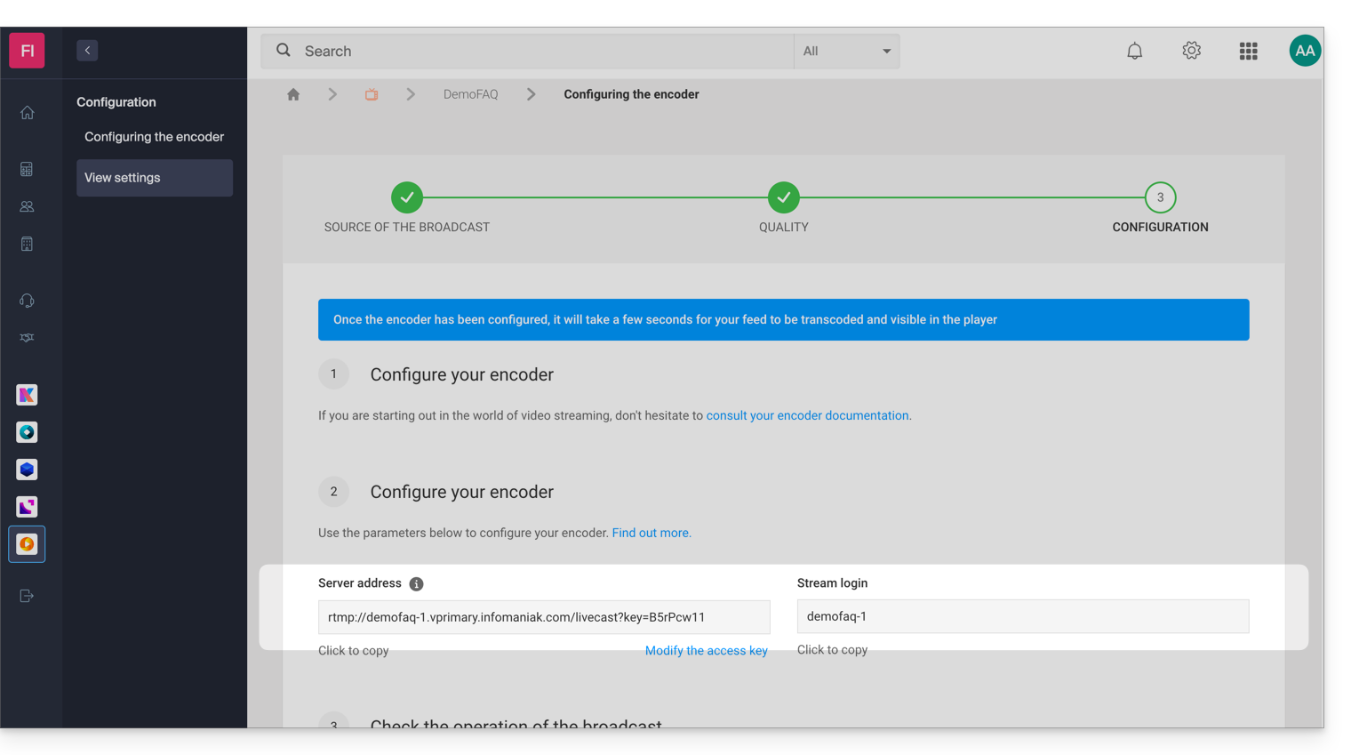
Task: Select View settings in the Configuration menu
Action: pos(155,178)
